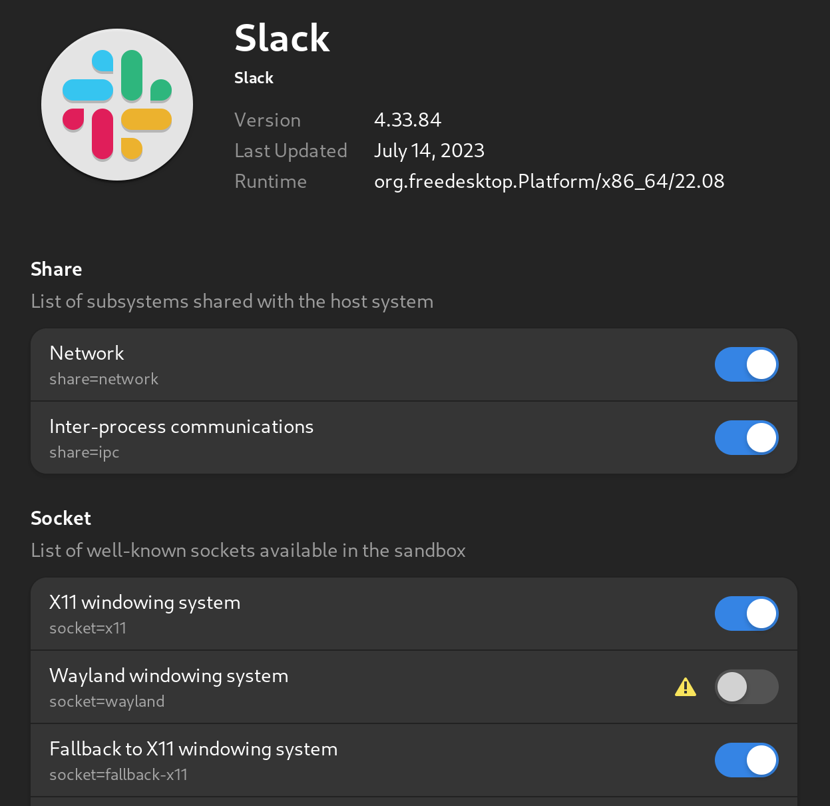Click the Socket section header

[x=61, y=518]
